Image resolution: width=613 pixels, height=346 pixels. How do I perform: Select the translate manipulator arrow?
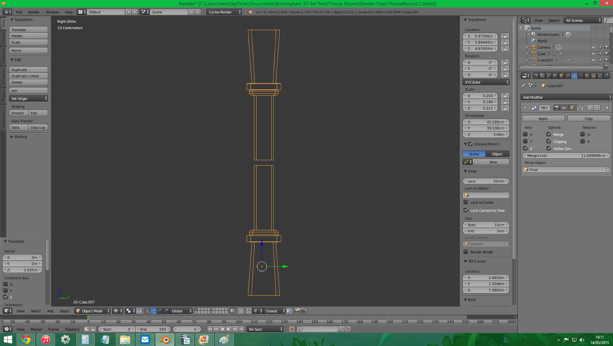154,311
